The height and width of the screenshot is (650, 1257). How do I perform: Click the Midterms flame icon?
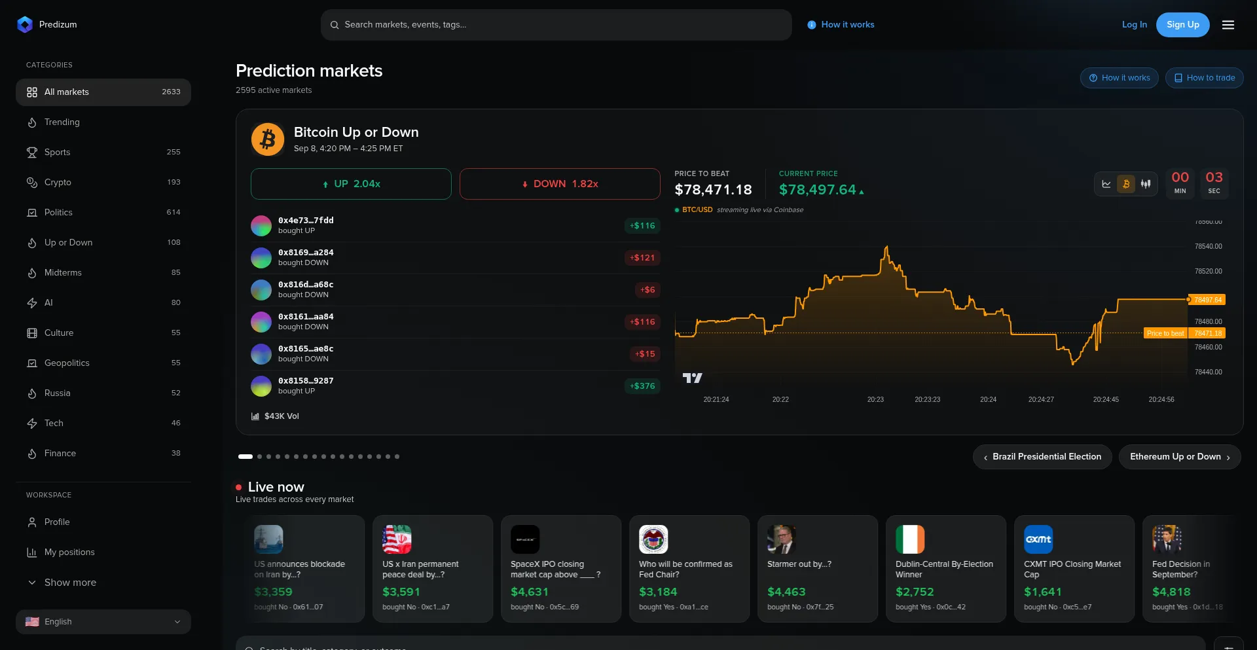click(32, 273)
